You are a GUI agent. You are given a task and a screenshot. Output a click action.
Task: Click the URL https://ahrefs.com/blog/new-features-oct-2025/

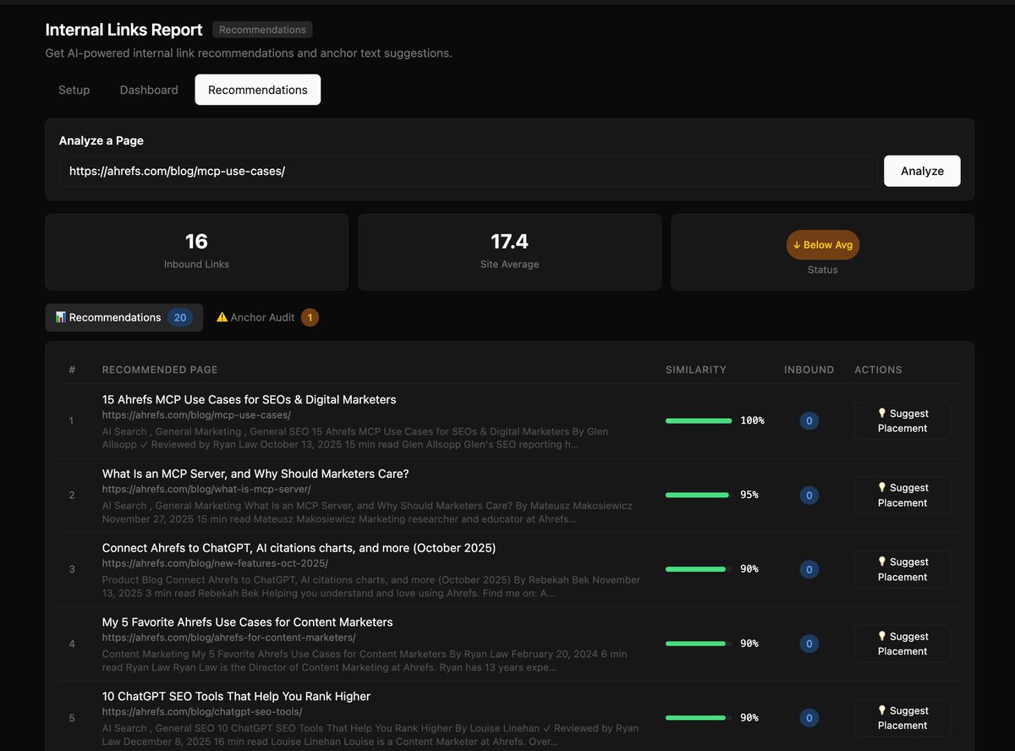click(x=216, y=563)
